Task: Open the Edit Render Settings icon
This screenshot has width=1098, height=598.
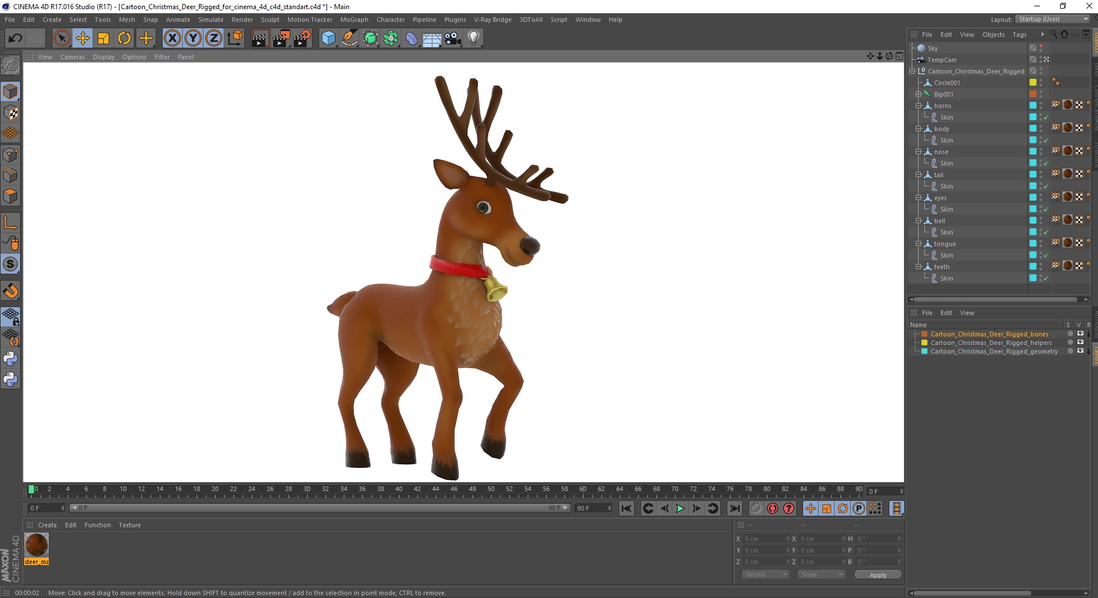Action: click(x=302, y=39)
